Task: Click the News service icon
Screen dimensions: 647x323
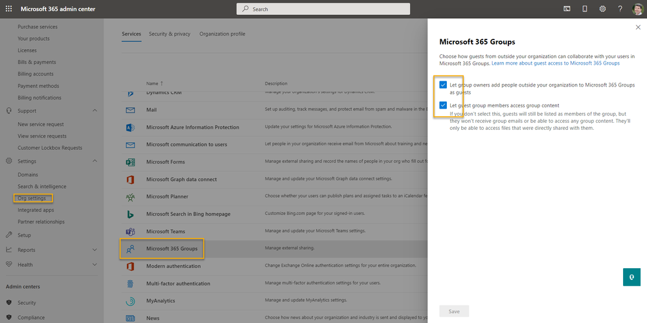Action: 130,318
